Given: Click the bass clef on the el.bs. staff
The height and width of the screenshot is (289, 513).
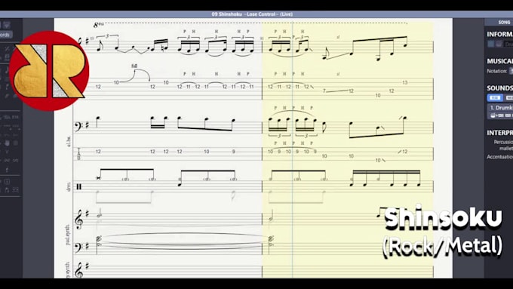Looking at the screenshot, I should (78, 126).
